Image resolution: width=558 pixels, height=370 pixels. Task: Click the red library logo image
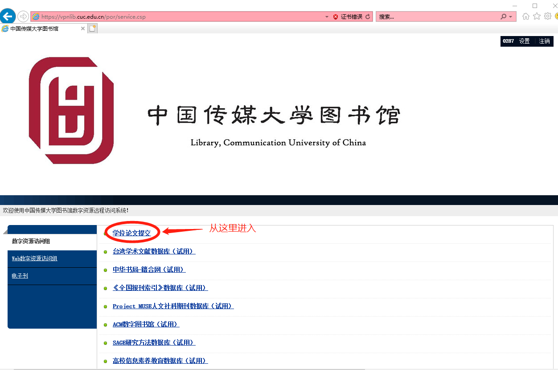pyautogui.click(x=71, y=110)
